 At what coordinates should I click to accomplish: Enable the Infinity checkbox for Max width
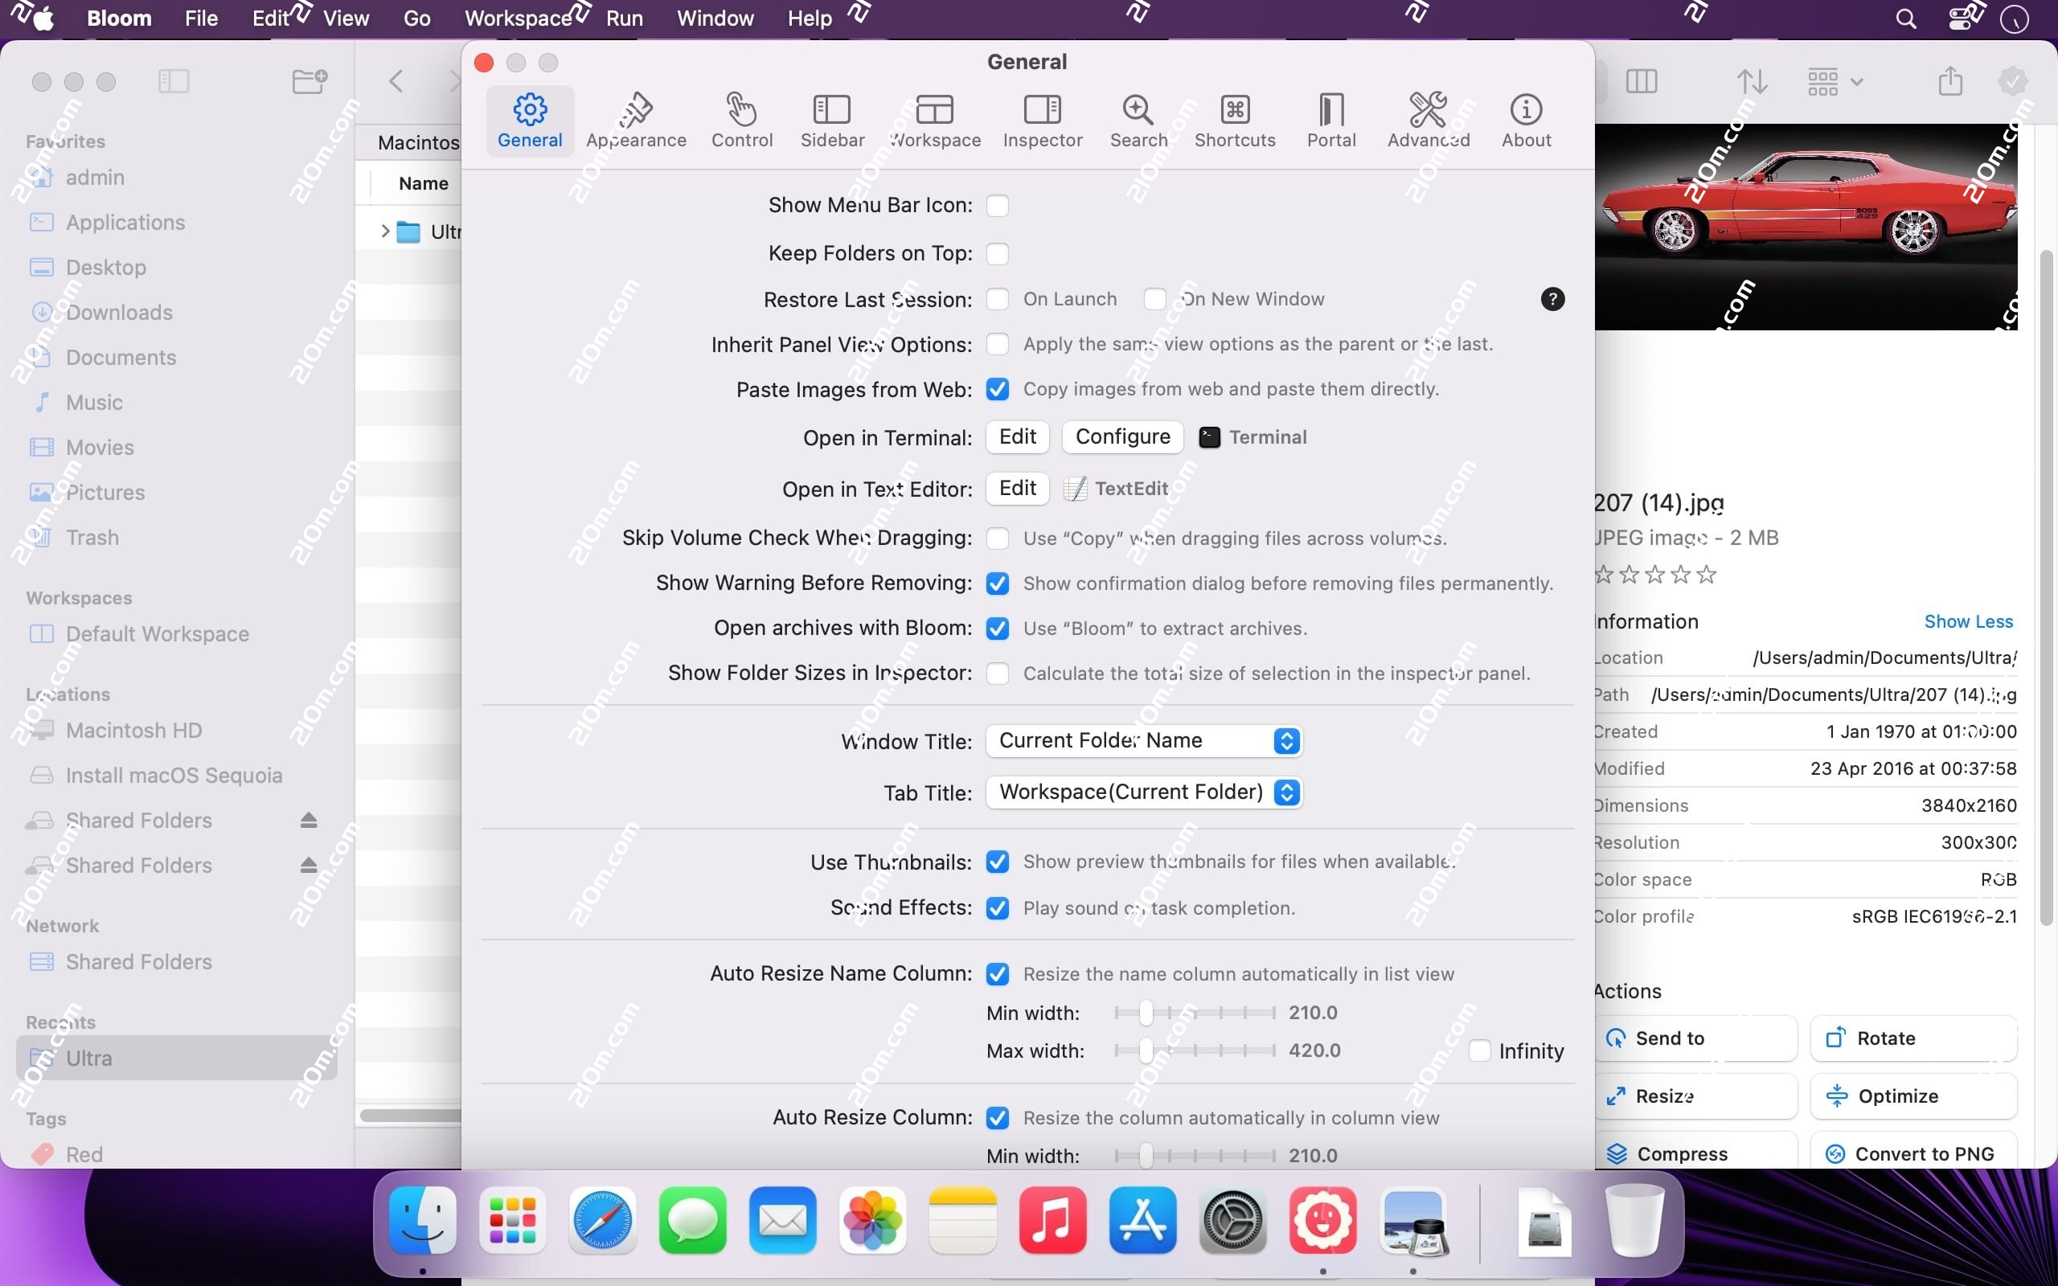(x=1478, y=1051)
